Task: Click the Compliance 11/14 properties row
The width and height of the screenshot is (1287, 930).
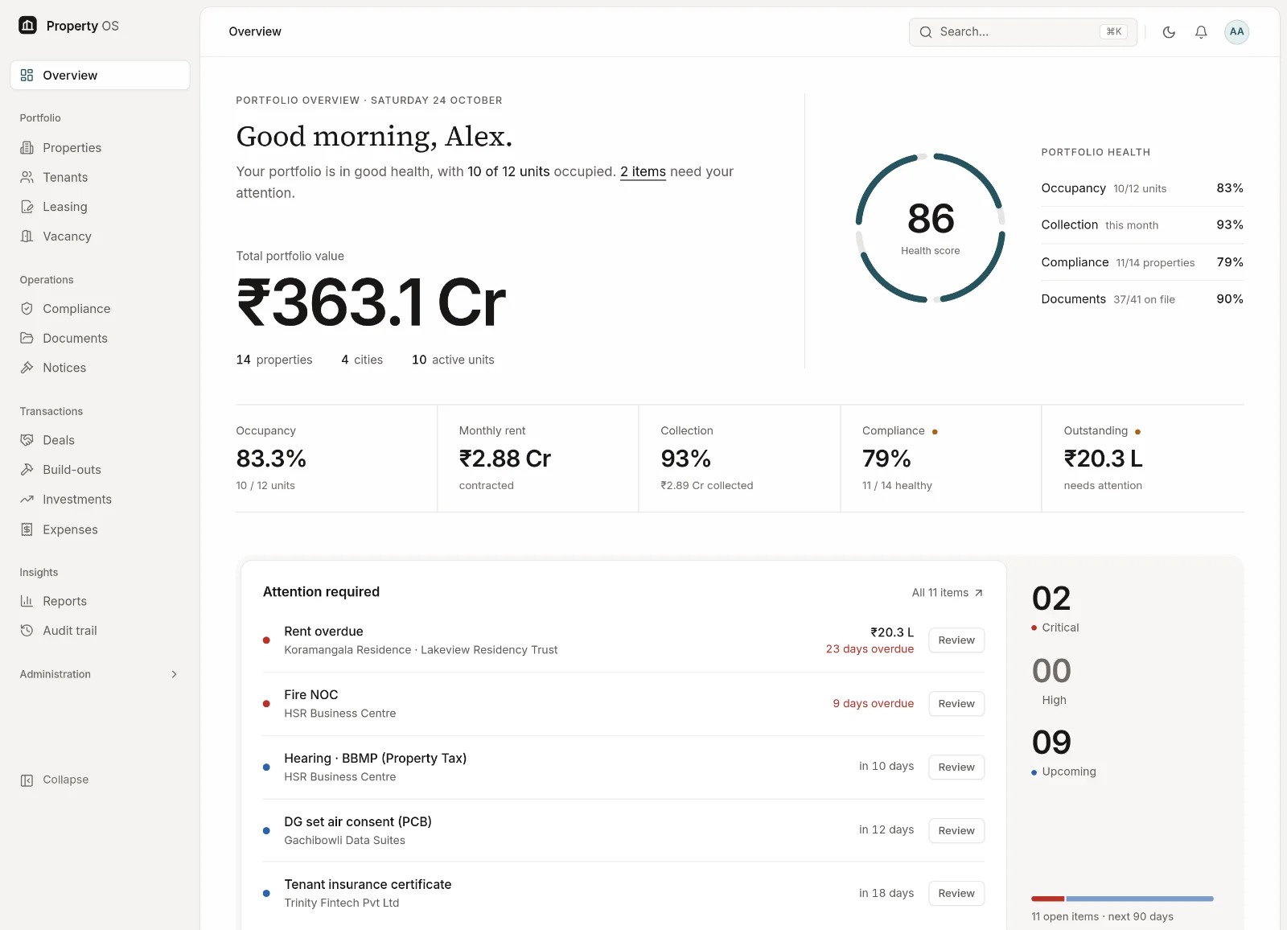Action: coord(1142,262)
